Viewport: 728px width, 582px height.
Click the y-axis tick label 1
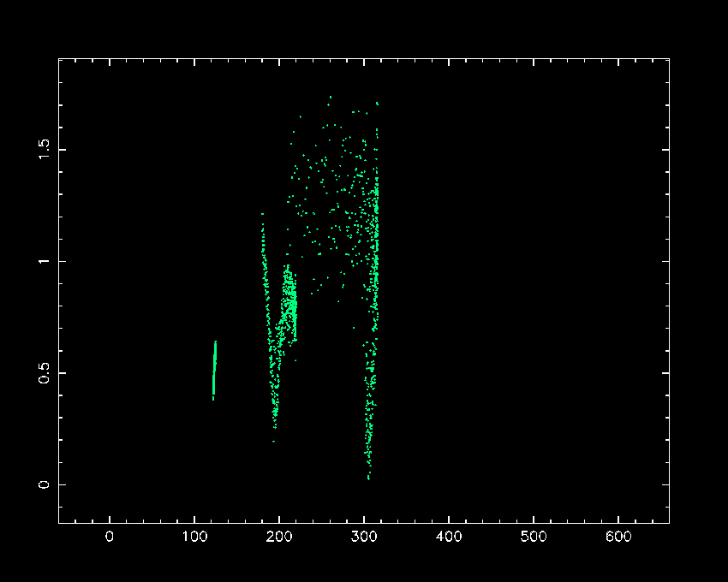click(x=44, y=261)
